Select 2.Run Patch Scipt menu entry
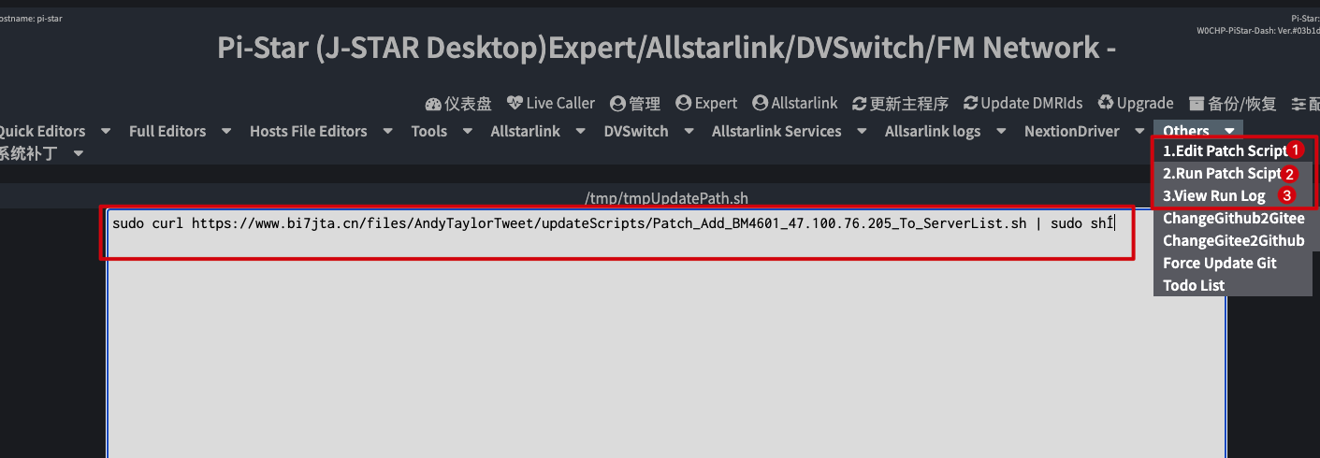 (x=1235, y=173)
